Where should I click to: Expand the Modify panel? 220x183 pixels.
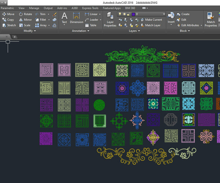[x=30, y=31]
